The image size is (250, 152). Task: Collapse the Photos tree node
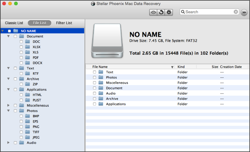coord(9,111)
